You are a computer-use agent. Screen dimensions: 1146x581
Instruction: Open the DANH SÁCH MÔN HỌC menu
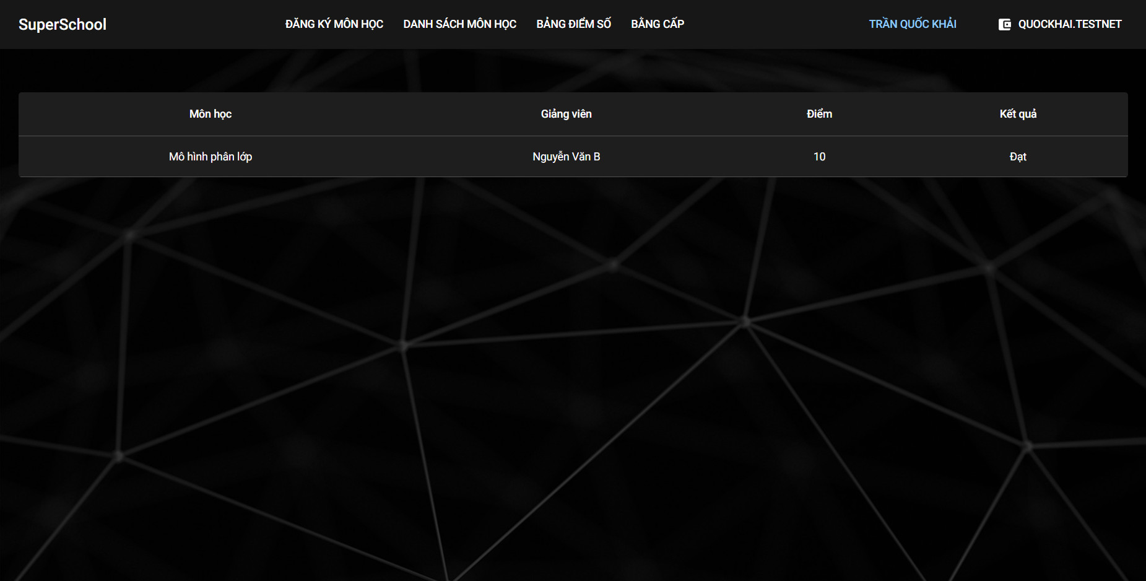coord(460,24)
